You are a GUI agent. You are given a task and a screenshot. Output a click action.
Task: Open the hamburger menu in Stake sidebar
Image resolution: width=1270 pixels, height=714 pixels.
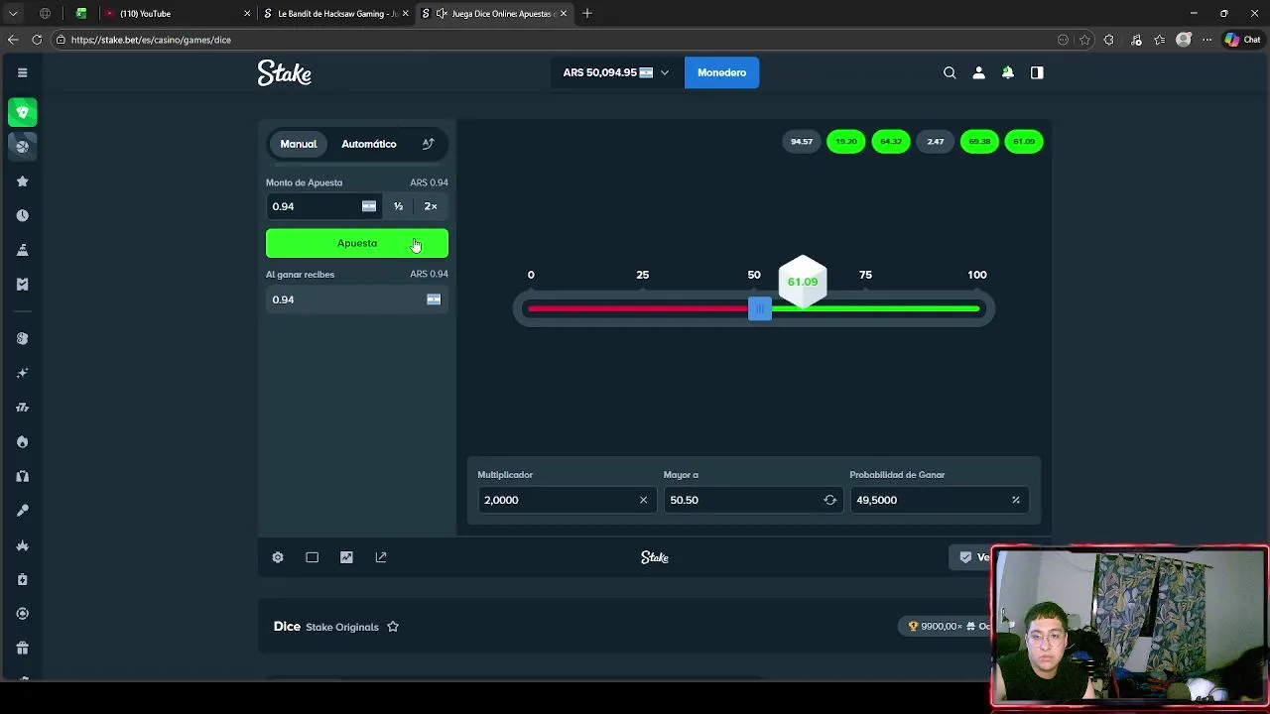pyautogui.click(x=22, y=72)
